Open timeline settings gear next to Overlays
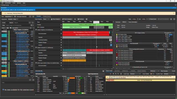This screenshot has width=177, height=99. [x=87, y=19]
